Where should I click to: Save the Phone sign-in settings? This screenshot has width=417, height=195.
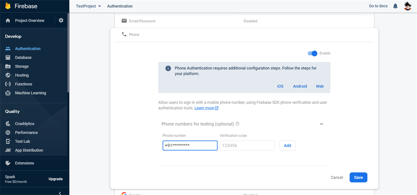tap(358, 177)
